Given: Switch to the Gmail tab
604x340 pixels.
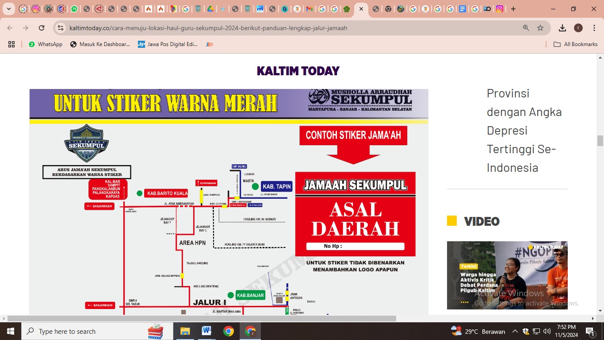Looking at the screenshot, I should pos(310,9).
